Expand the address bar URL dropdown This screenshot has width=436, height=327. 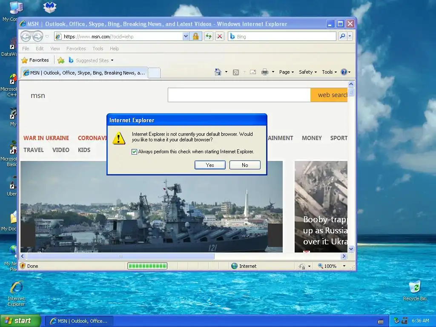pos(186,37)
